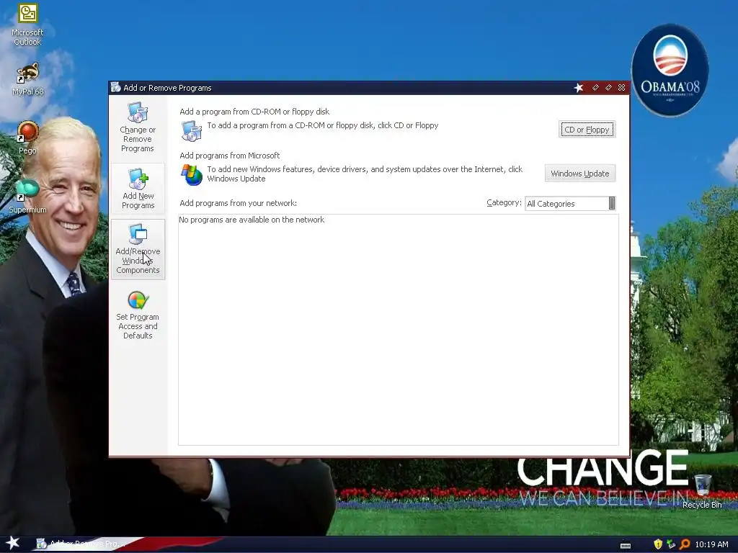
Task: Click the keyboard icon in system tray
Action: tap(626, 545)
